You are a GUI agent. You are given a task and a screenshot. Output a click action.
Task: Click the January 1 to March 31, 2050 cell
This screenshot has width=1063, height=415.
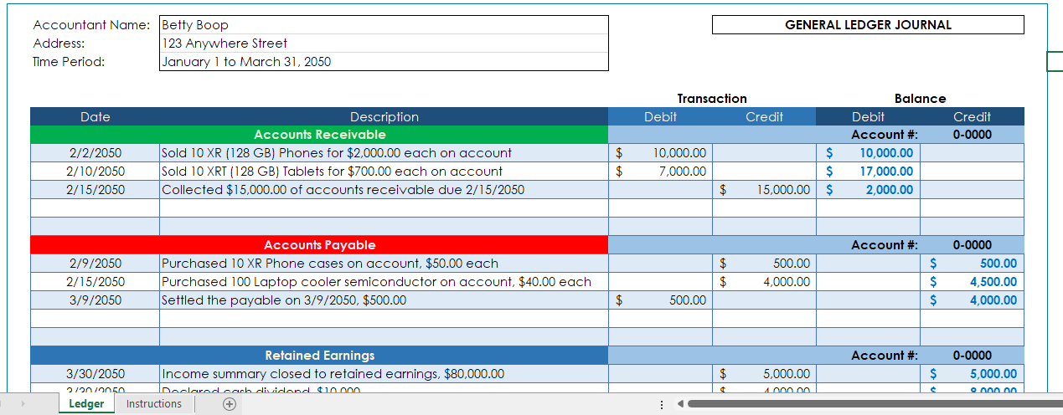coord(384,62)
